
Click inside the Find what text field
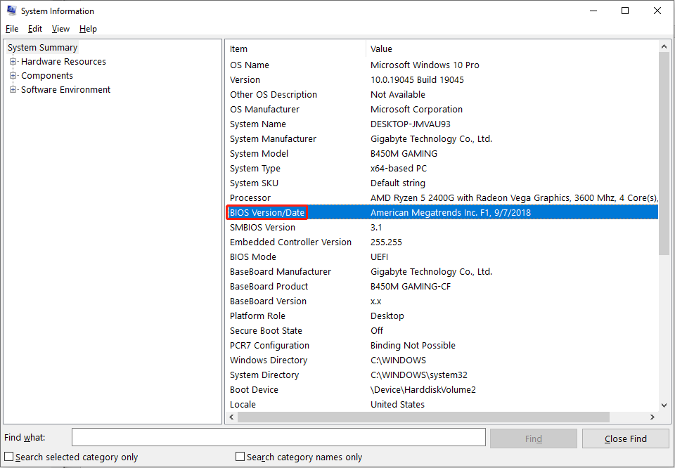pos(281,437)
